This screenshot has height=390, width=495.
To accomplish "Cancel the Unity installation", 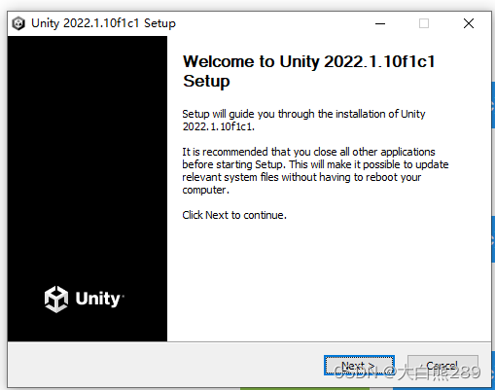I will (x=442, y=366).
